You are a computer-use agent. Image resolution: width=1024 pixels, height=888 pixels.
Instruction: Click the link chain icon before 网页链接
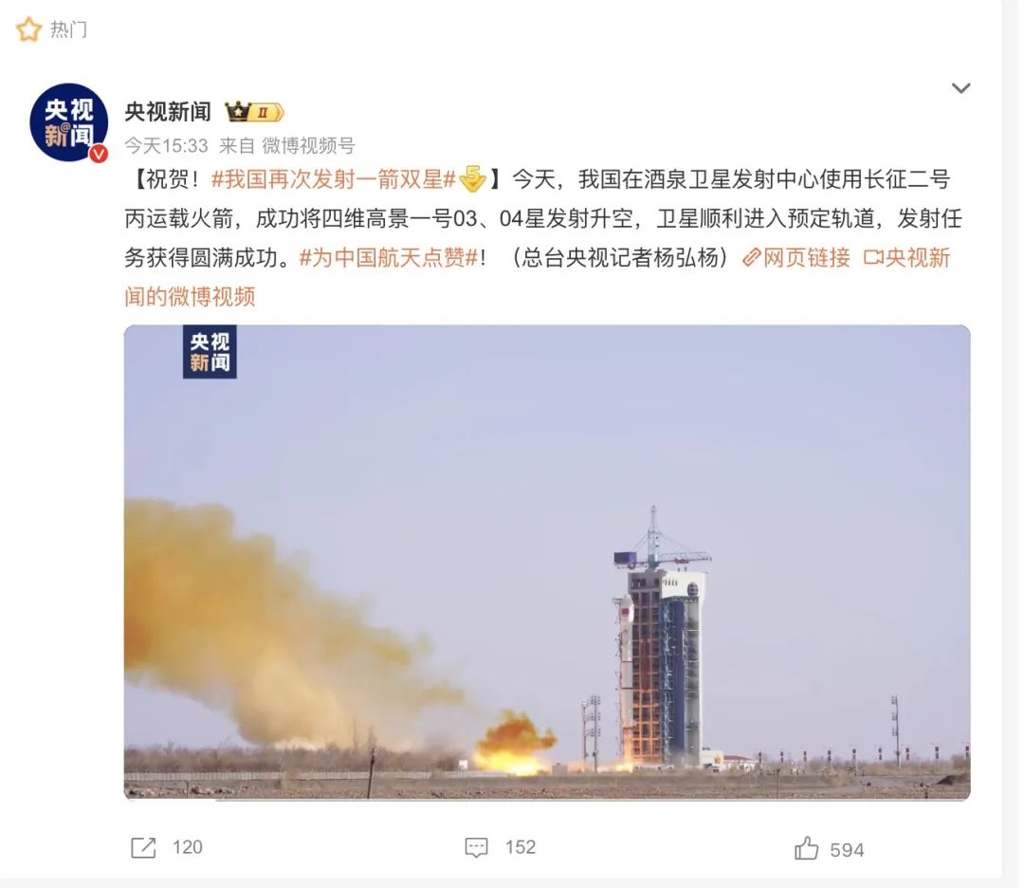click(x=752, y=257)
